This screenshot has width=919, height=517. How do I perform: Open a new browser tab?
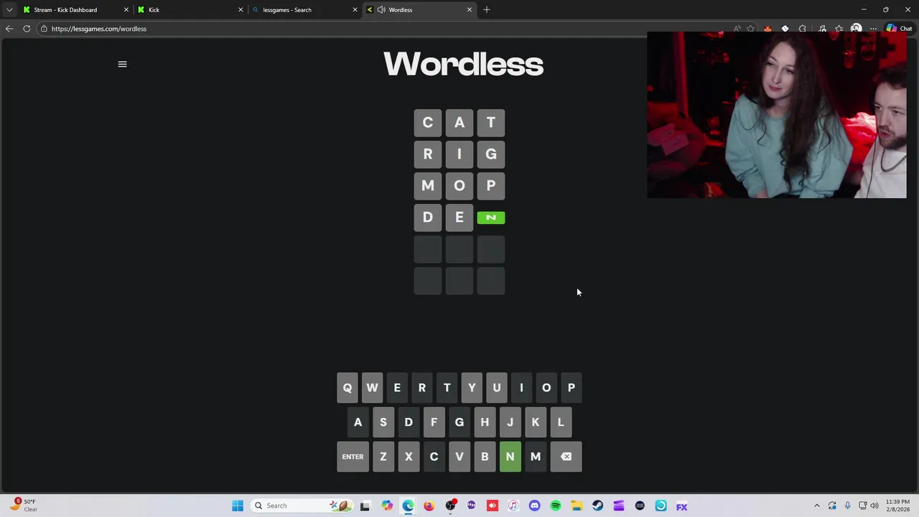[x=487, y=9]
